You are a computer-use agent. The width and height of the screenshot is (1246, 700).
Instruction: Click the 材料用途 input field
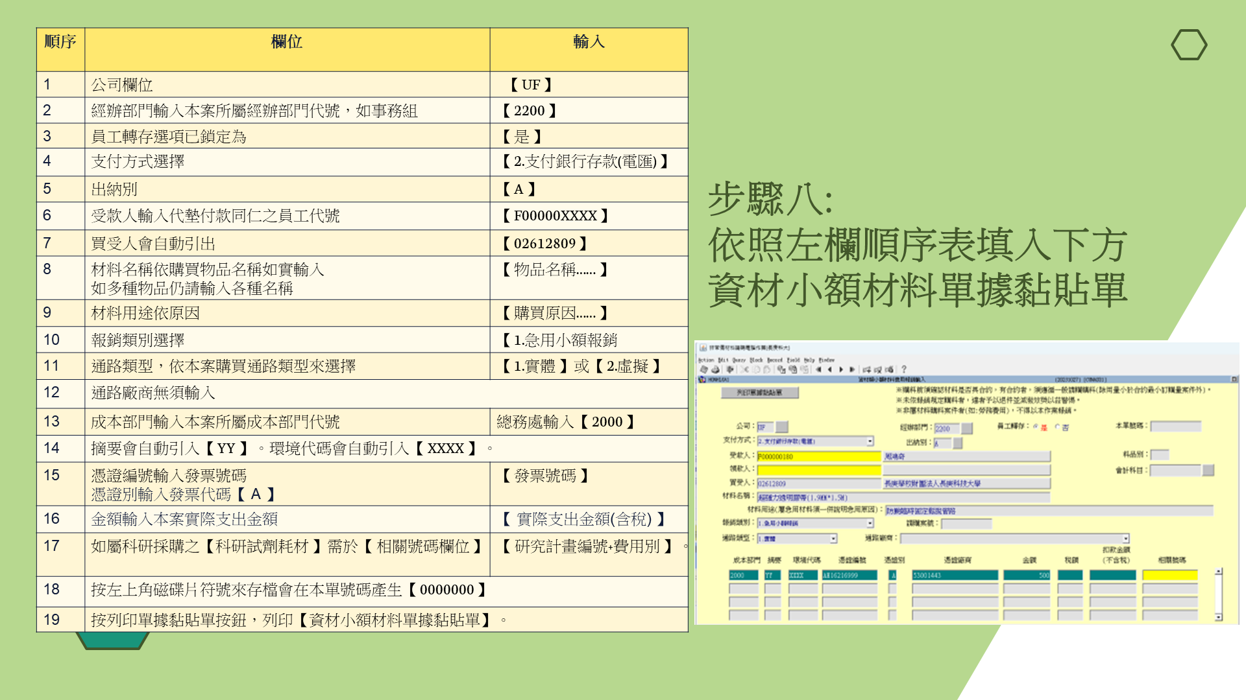coord(1049,511)
